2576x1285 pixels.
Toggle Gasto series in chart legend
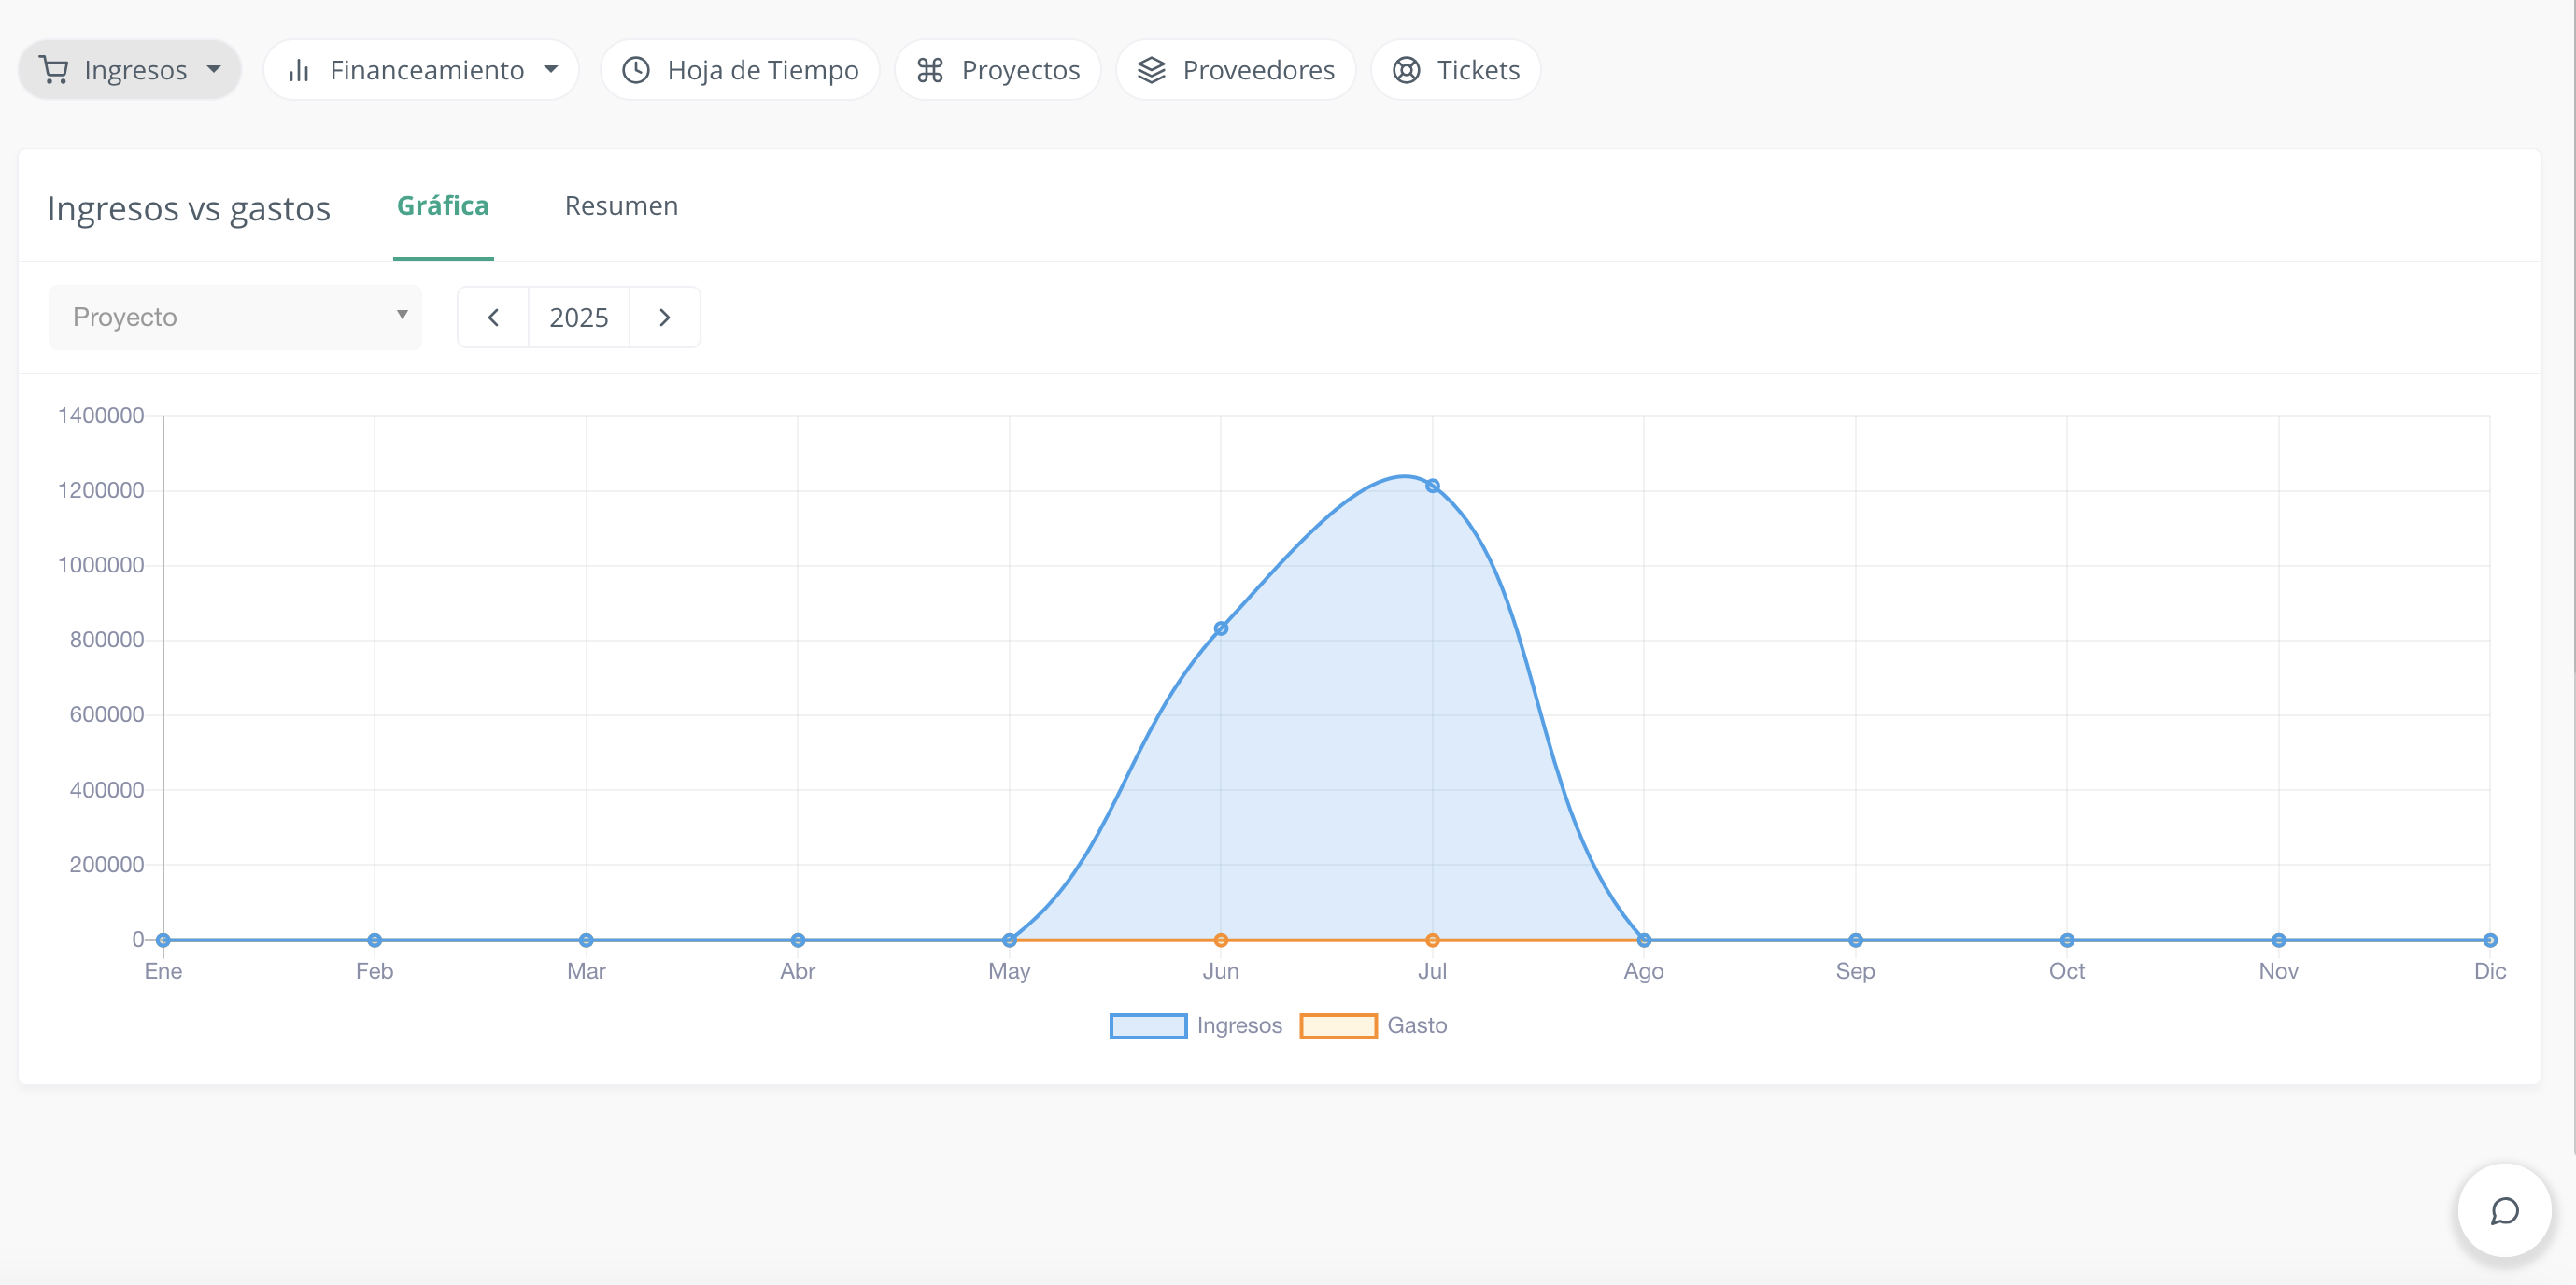point(1416,1025)
